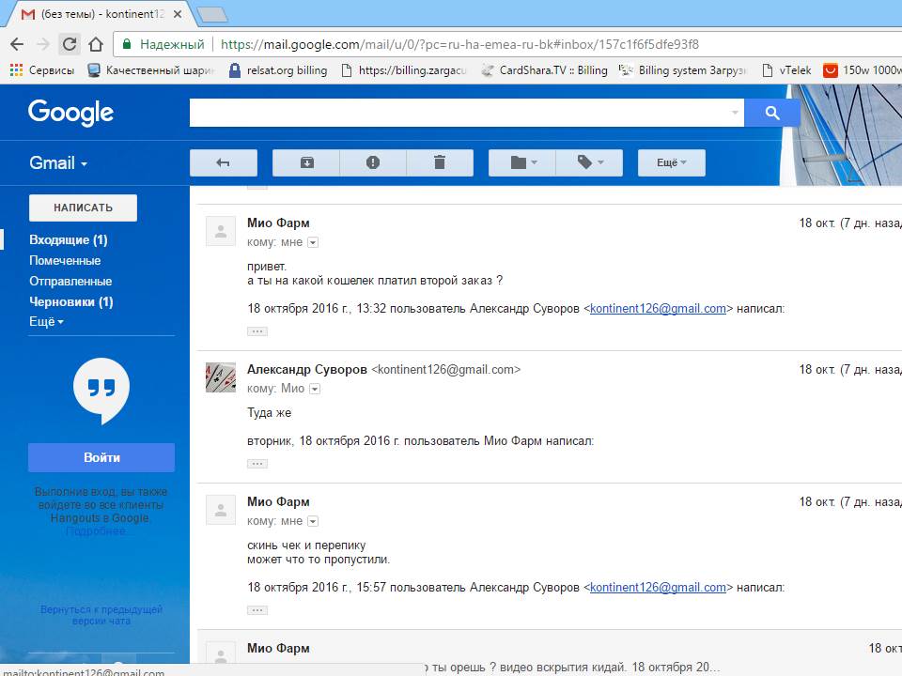This screenshot has width=902, height=676.
Task: Open the Входящие (1) folder
Action: (x=68, y=240)
